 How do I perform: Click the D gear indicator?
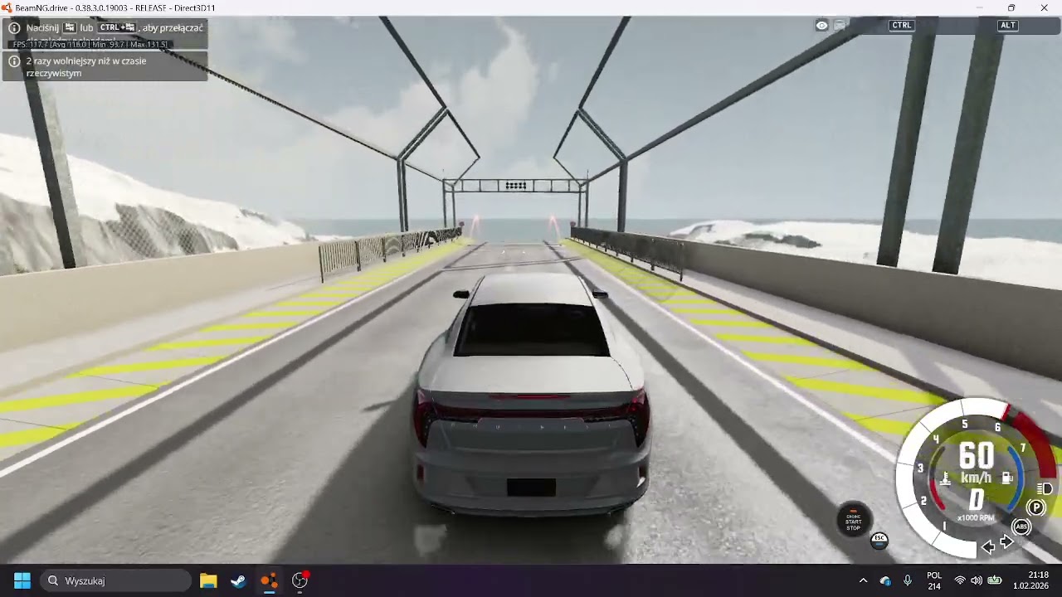pos(977,499)
